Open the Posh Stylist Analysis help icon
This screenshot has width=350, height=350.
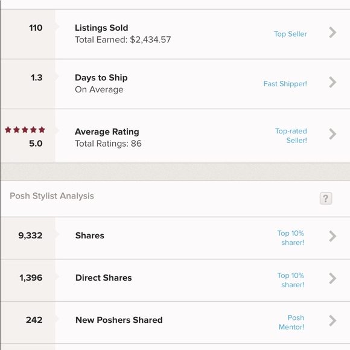click(326, 198)
